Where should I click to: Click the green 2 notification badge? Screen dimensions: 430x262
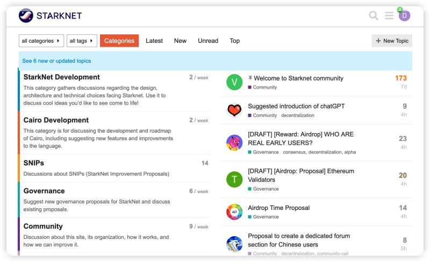coord(400,10)
